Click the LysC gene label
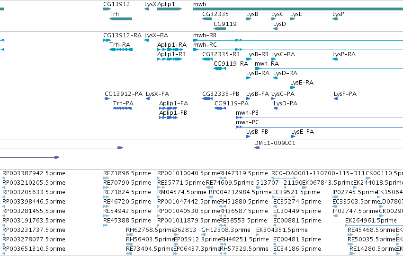The width and height of the screenshot is (403, 256). (x=278, y=14)
